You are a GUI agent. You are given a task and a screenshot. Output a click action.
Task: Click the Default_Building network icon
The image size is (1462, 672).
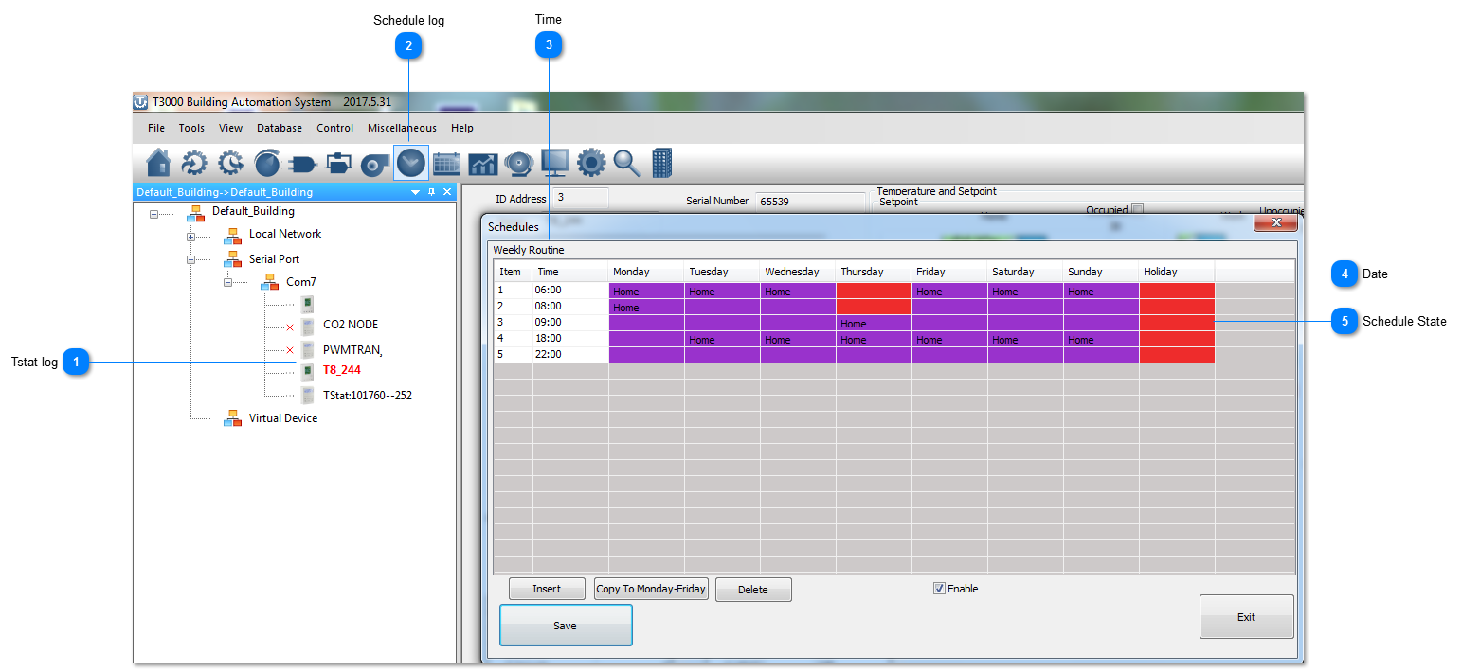click(x=195, y=212)
